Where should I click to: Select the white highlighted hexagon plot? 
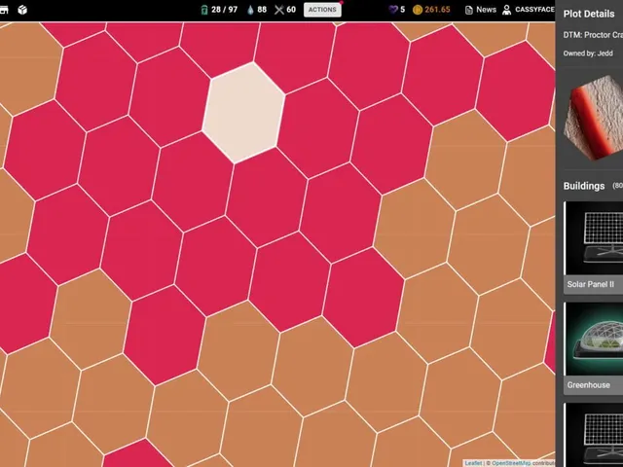[243, 113]
